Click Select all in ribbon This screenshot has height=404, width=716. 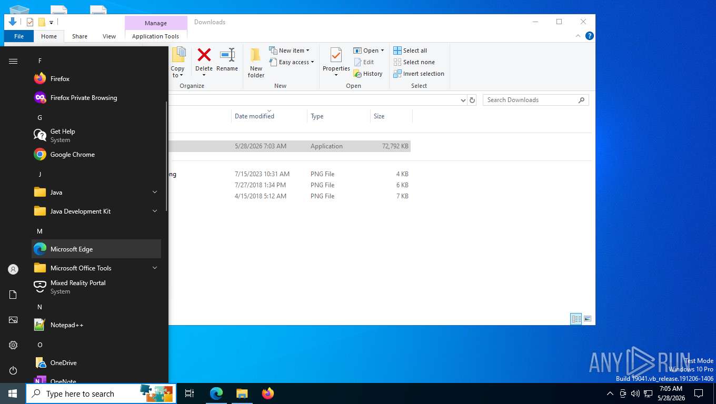[x=410, y=50]
